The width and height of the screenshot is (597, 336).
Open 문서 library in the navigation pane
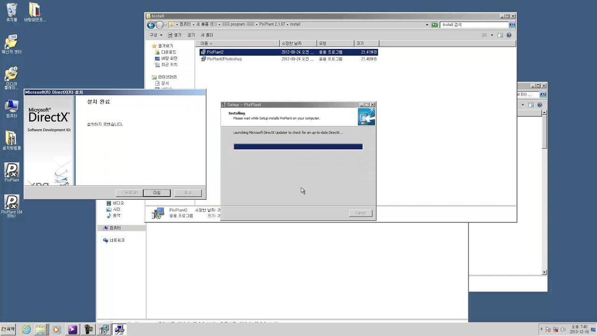(162, 83)
